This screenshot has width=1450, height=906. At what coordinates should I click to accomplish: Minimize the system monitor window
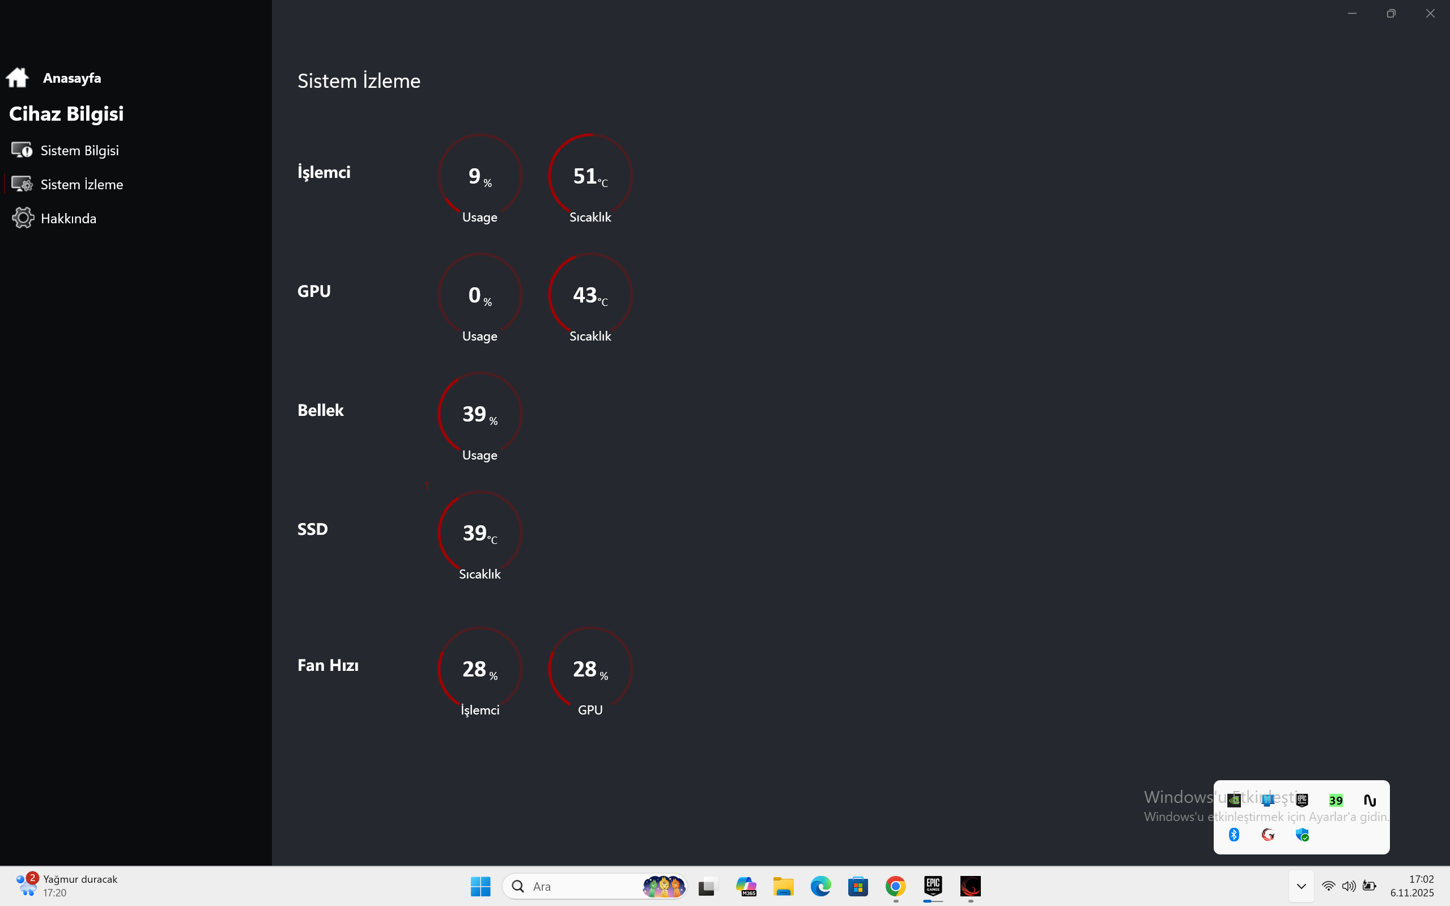[1352, 13]
